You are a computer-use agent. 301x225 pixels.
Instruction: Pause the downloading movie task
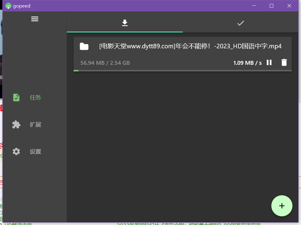point(269,62)
